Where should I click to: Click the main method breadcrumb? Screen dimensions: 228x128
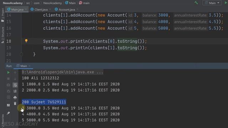[x=84, y=3]
